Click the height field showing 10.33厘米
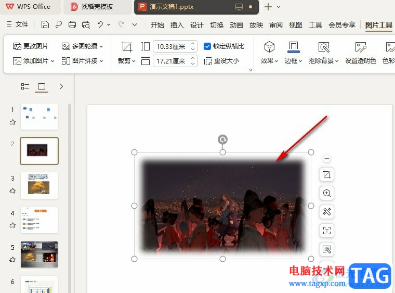395x293 pixels. tap(172, 46)
